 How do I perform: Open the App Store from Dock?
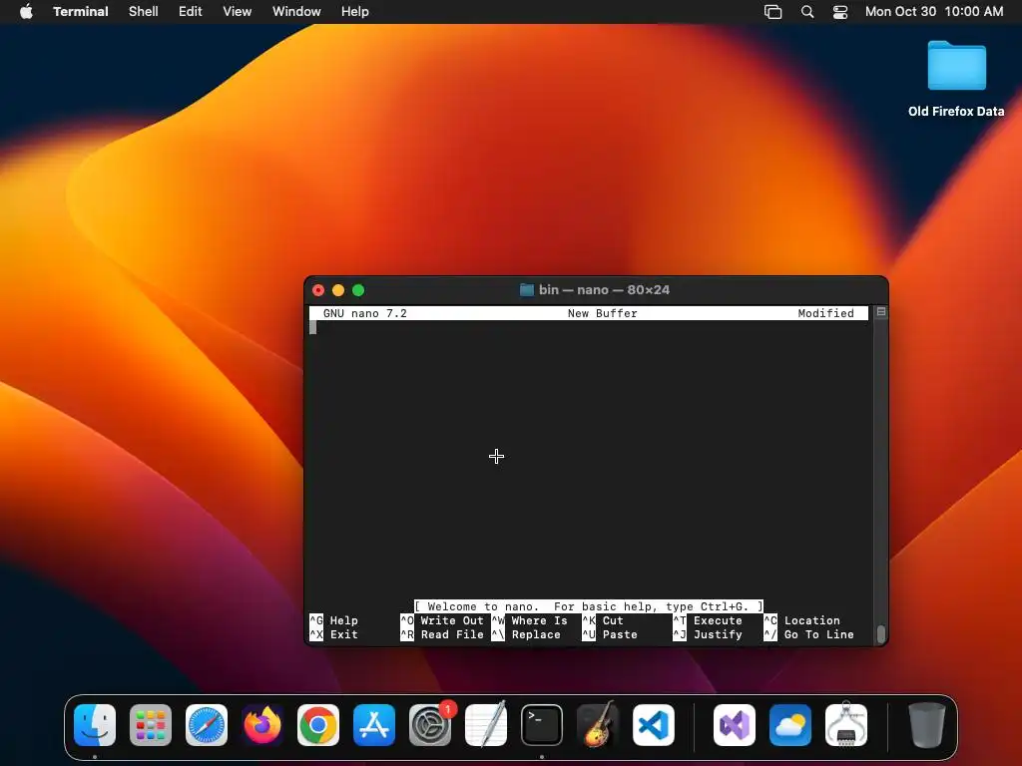(374, 725)
